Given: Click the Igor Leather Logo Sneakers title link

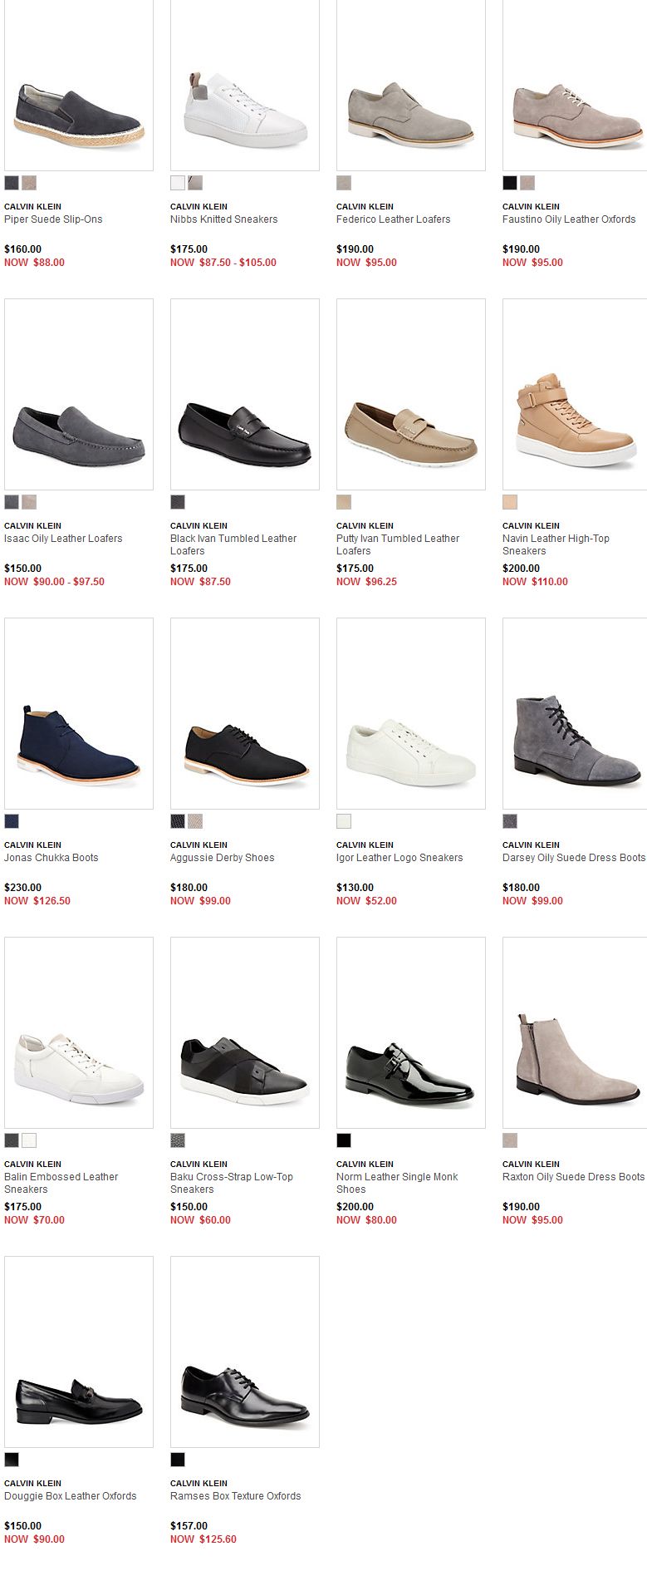Looking at the screenshot, I should click(399, 858).
